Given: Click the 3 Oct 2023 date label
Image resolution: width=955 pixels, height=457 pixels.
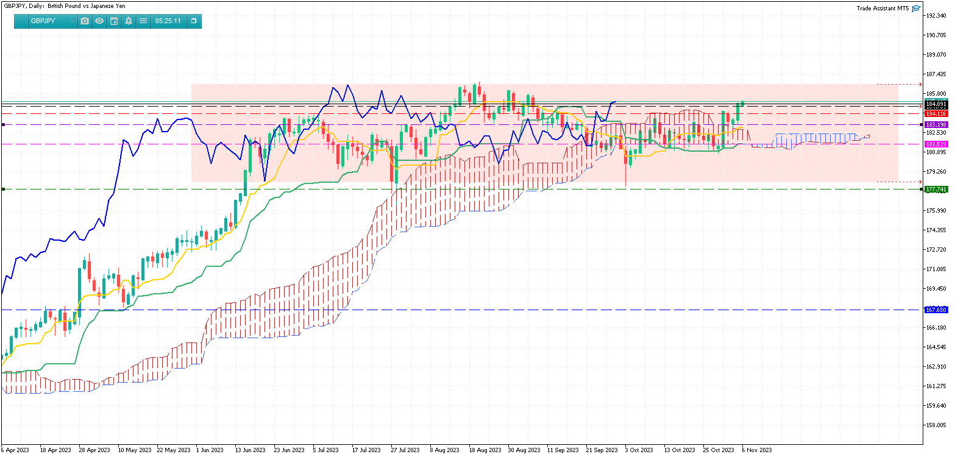Looking at the screenshot, I should pos(639,450).
